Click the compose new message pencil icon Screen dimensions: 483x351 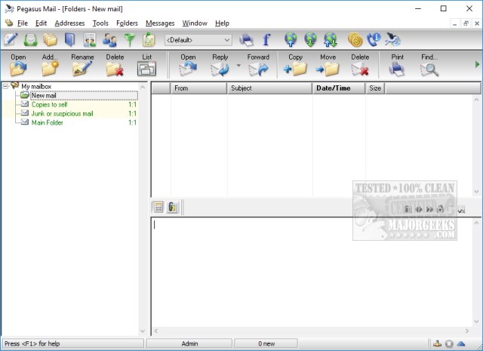click(x=11, y=40)
